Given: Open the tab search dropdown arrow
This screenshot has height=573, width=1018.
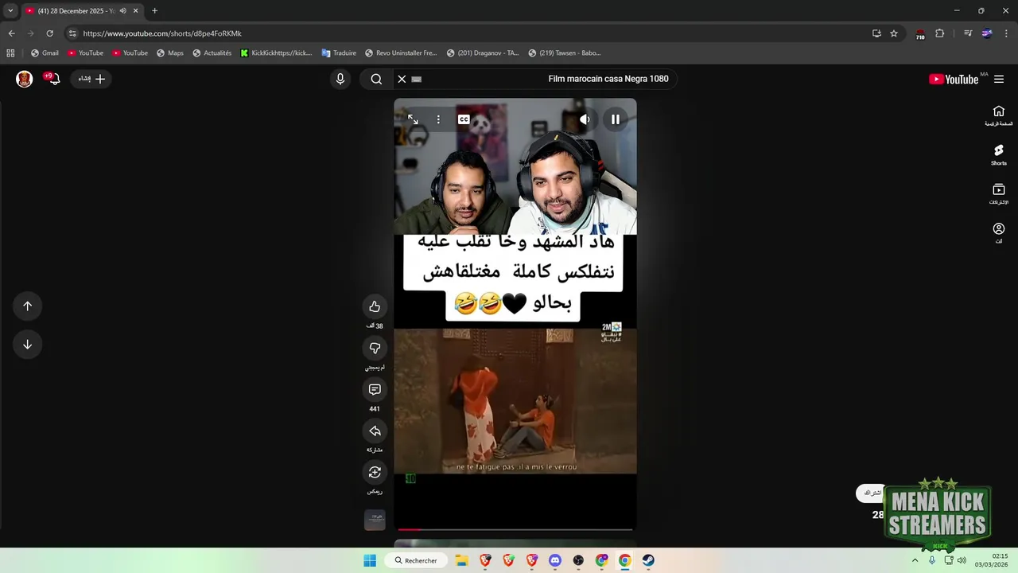Looking at the screenshot, I should 10,10.
